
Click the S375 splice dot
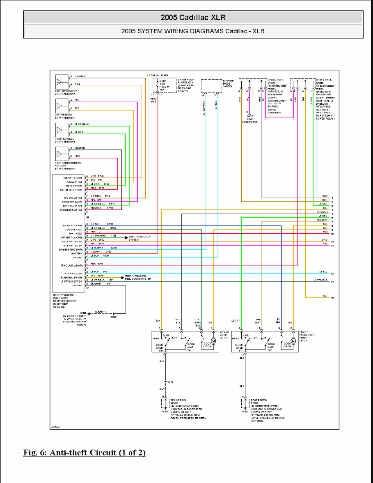165,382
